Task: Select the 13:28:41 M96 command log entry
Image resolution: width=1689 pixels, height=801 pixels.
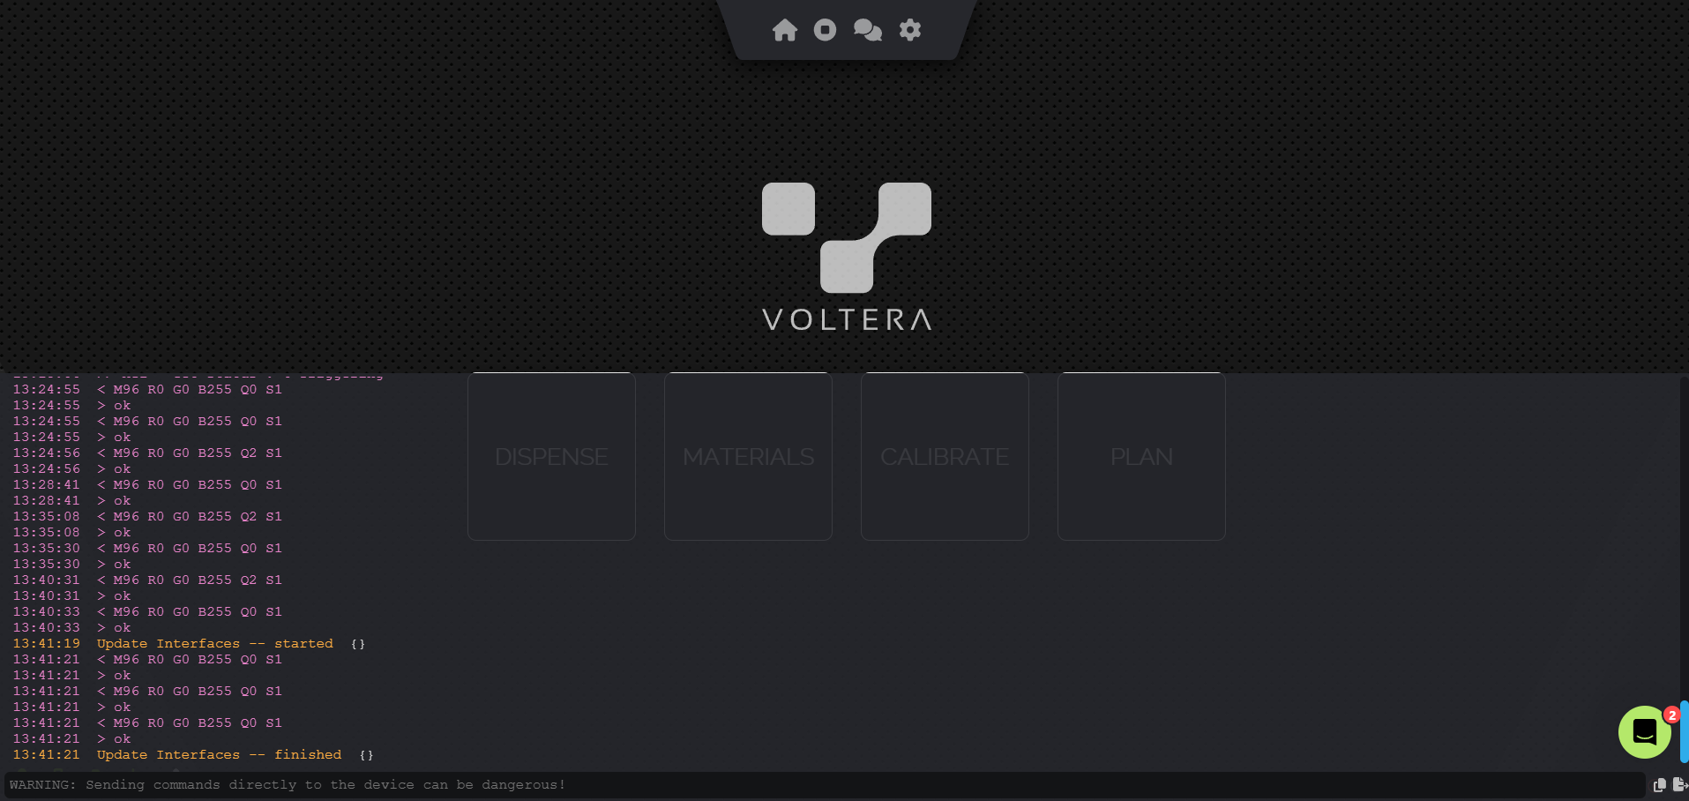Action: coord(147,484)
